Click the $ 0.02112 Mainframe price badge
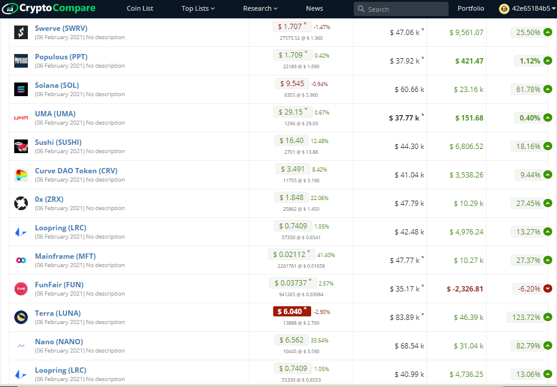 click(x=292, y=254)
